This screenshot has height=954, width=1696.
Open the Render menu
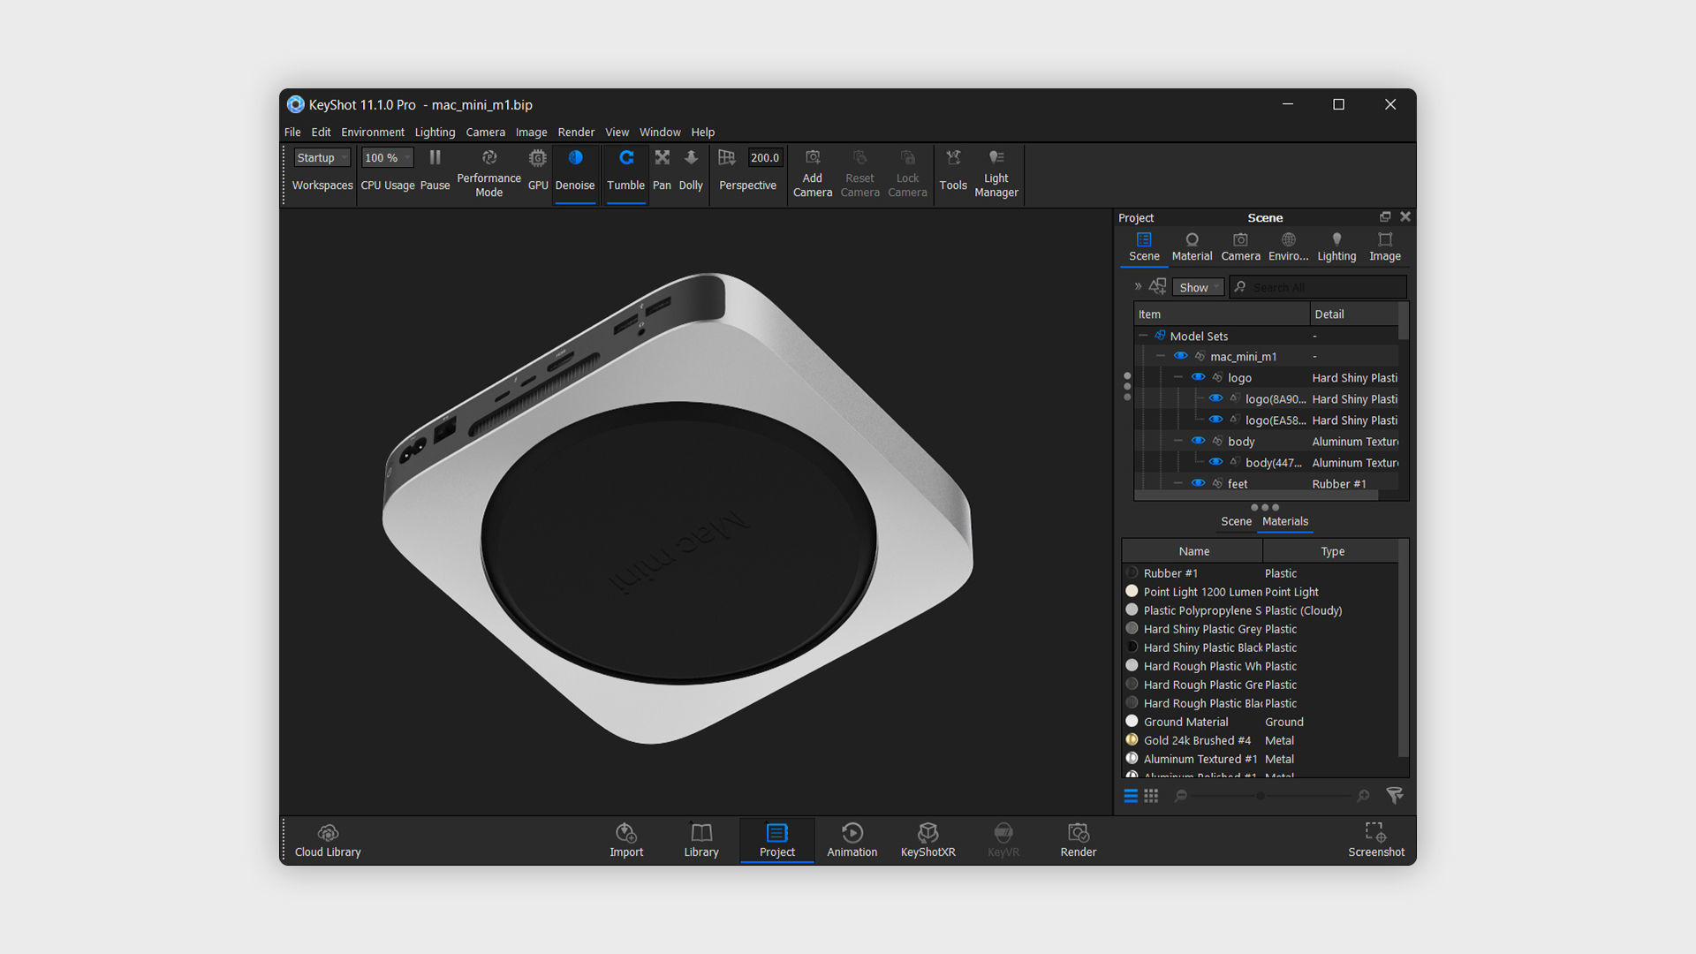click(576, 132)
